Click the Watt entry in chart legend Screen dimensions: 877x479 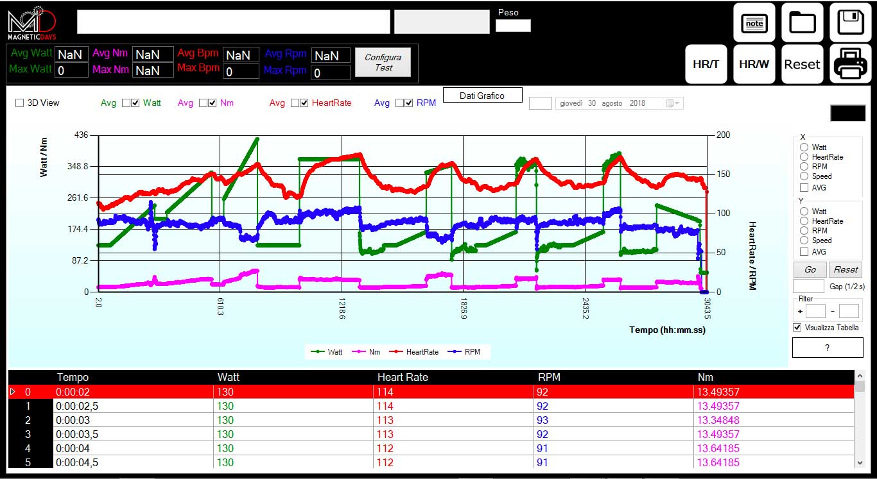pos(327,352)
